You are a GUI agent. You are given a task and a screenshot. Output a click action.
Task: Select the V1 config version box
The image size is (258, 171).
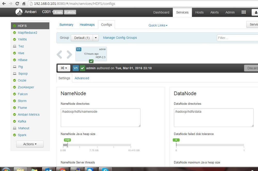(91, 54)
